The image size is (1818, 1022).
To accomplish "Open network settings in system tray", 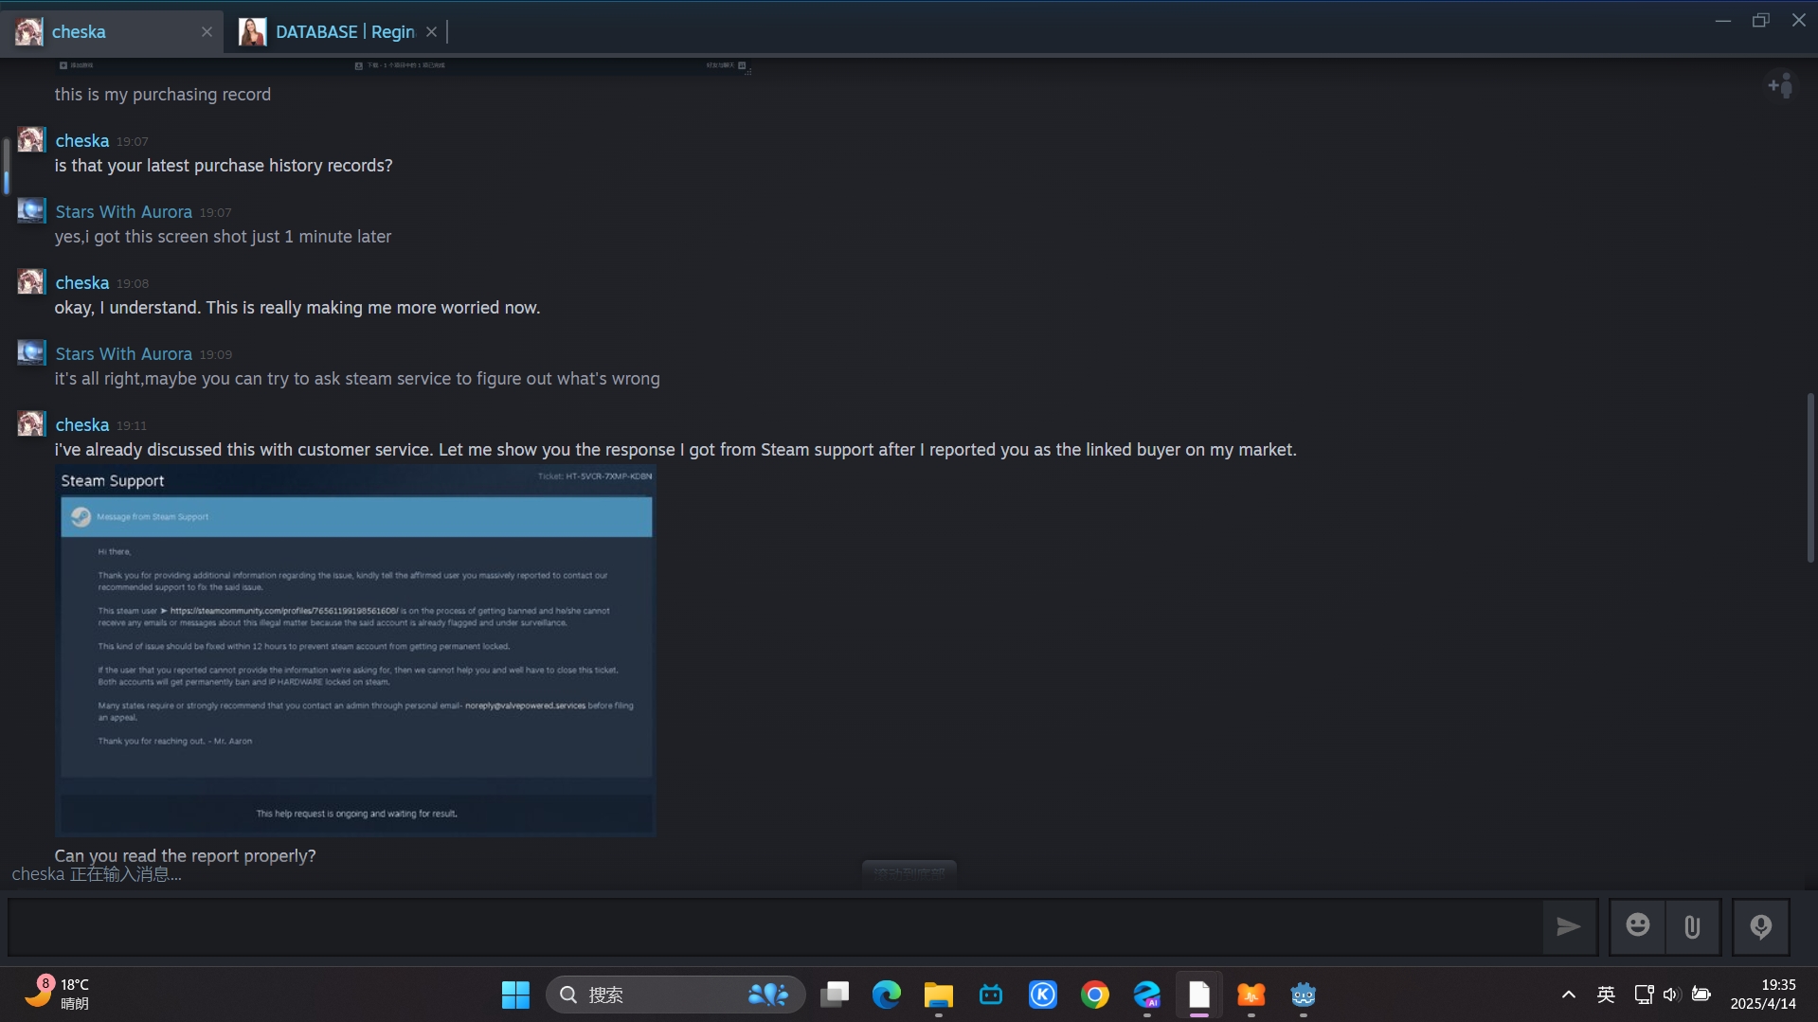I will [x=1644, y=995].
